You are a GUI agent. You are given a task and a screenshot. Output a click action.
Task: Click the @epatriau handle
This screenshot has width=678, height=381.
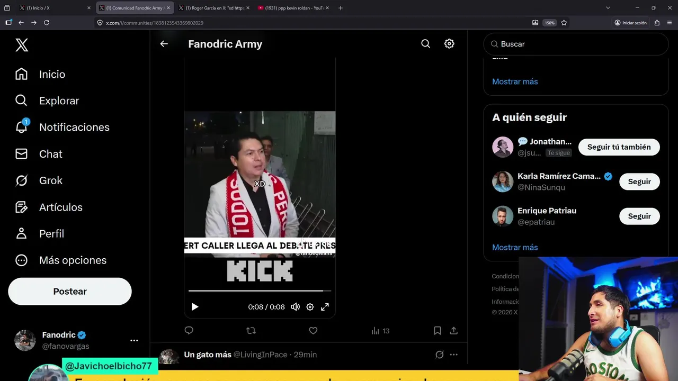pos(536,222)
